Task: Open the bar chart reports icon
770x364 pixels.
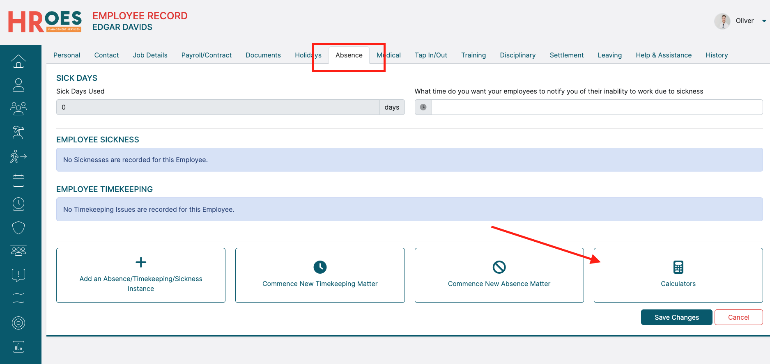Action: 18,347
